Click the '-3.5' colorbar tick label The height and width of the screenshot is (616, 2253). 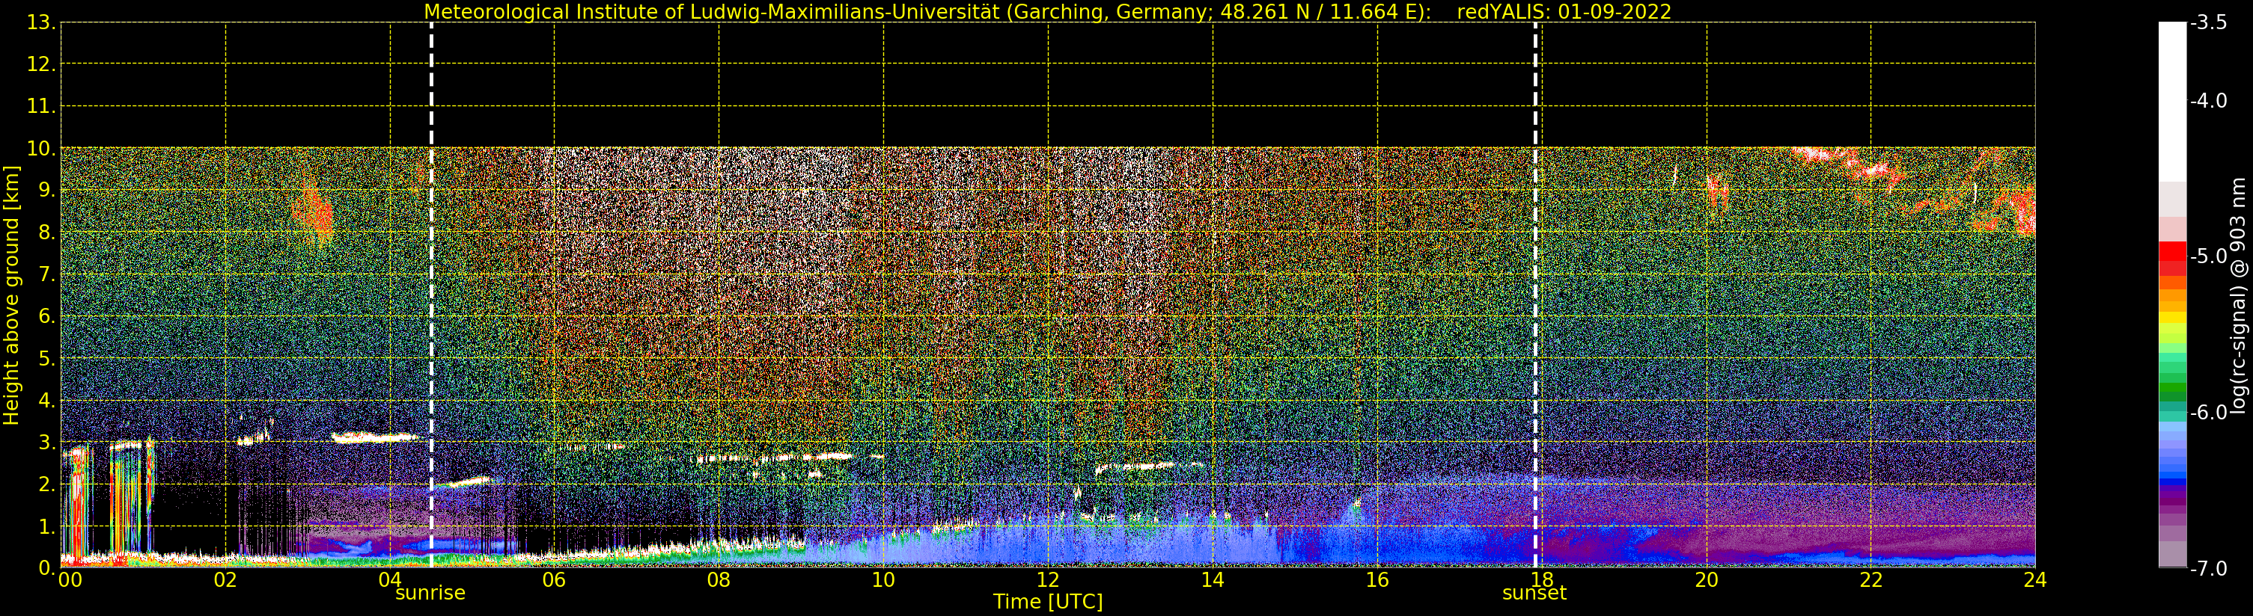tap(2208, 22)
